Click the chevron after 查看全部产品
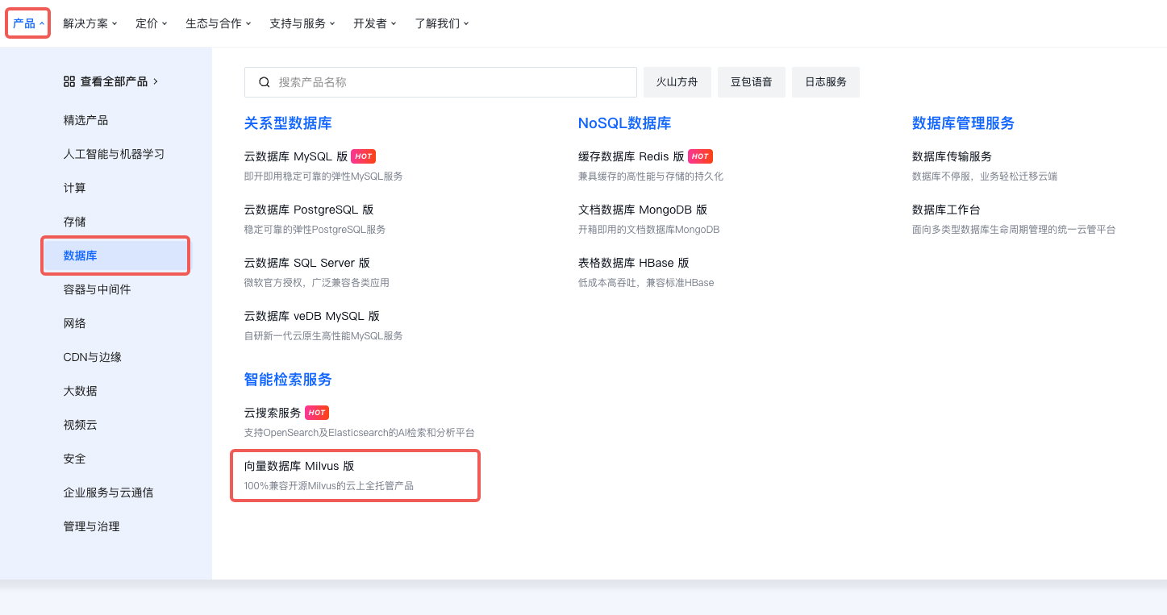 (156, 81)
